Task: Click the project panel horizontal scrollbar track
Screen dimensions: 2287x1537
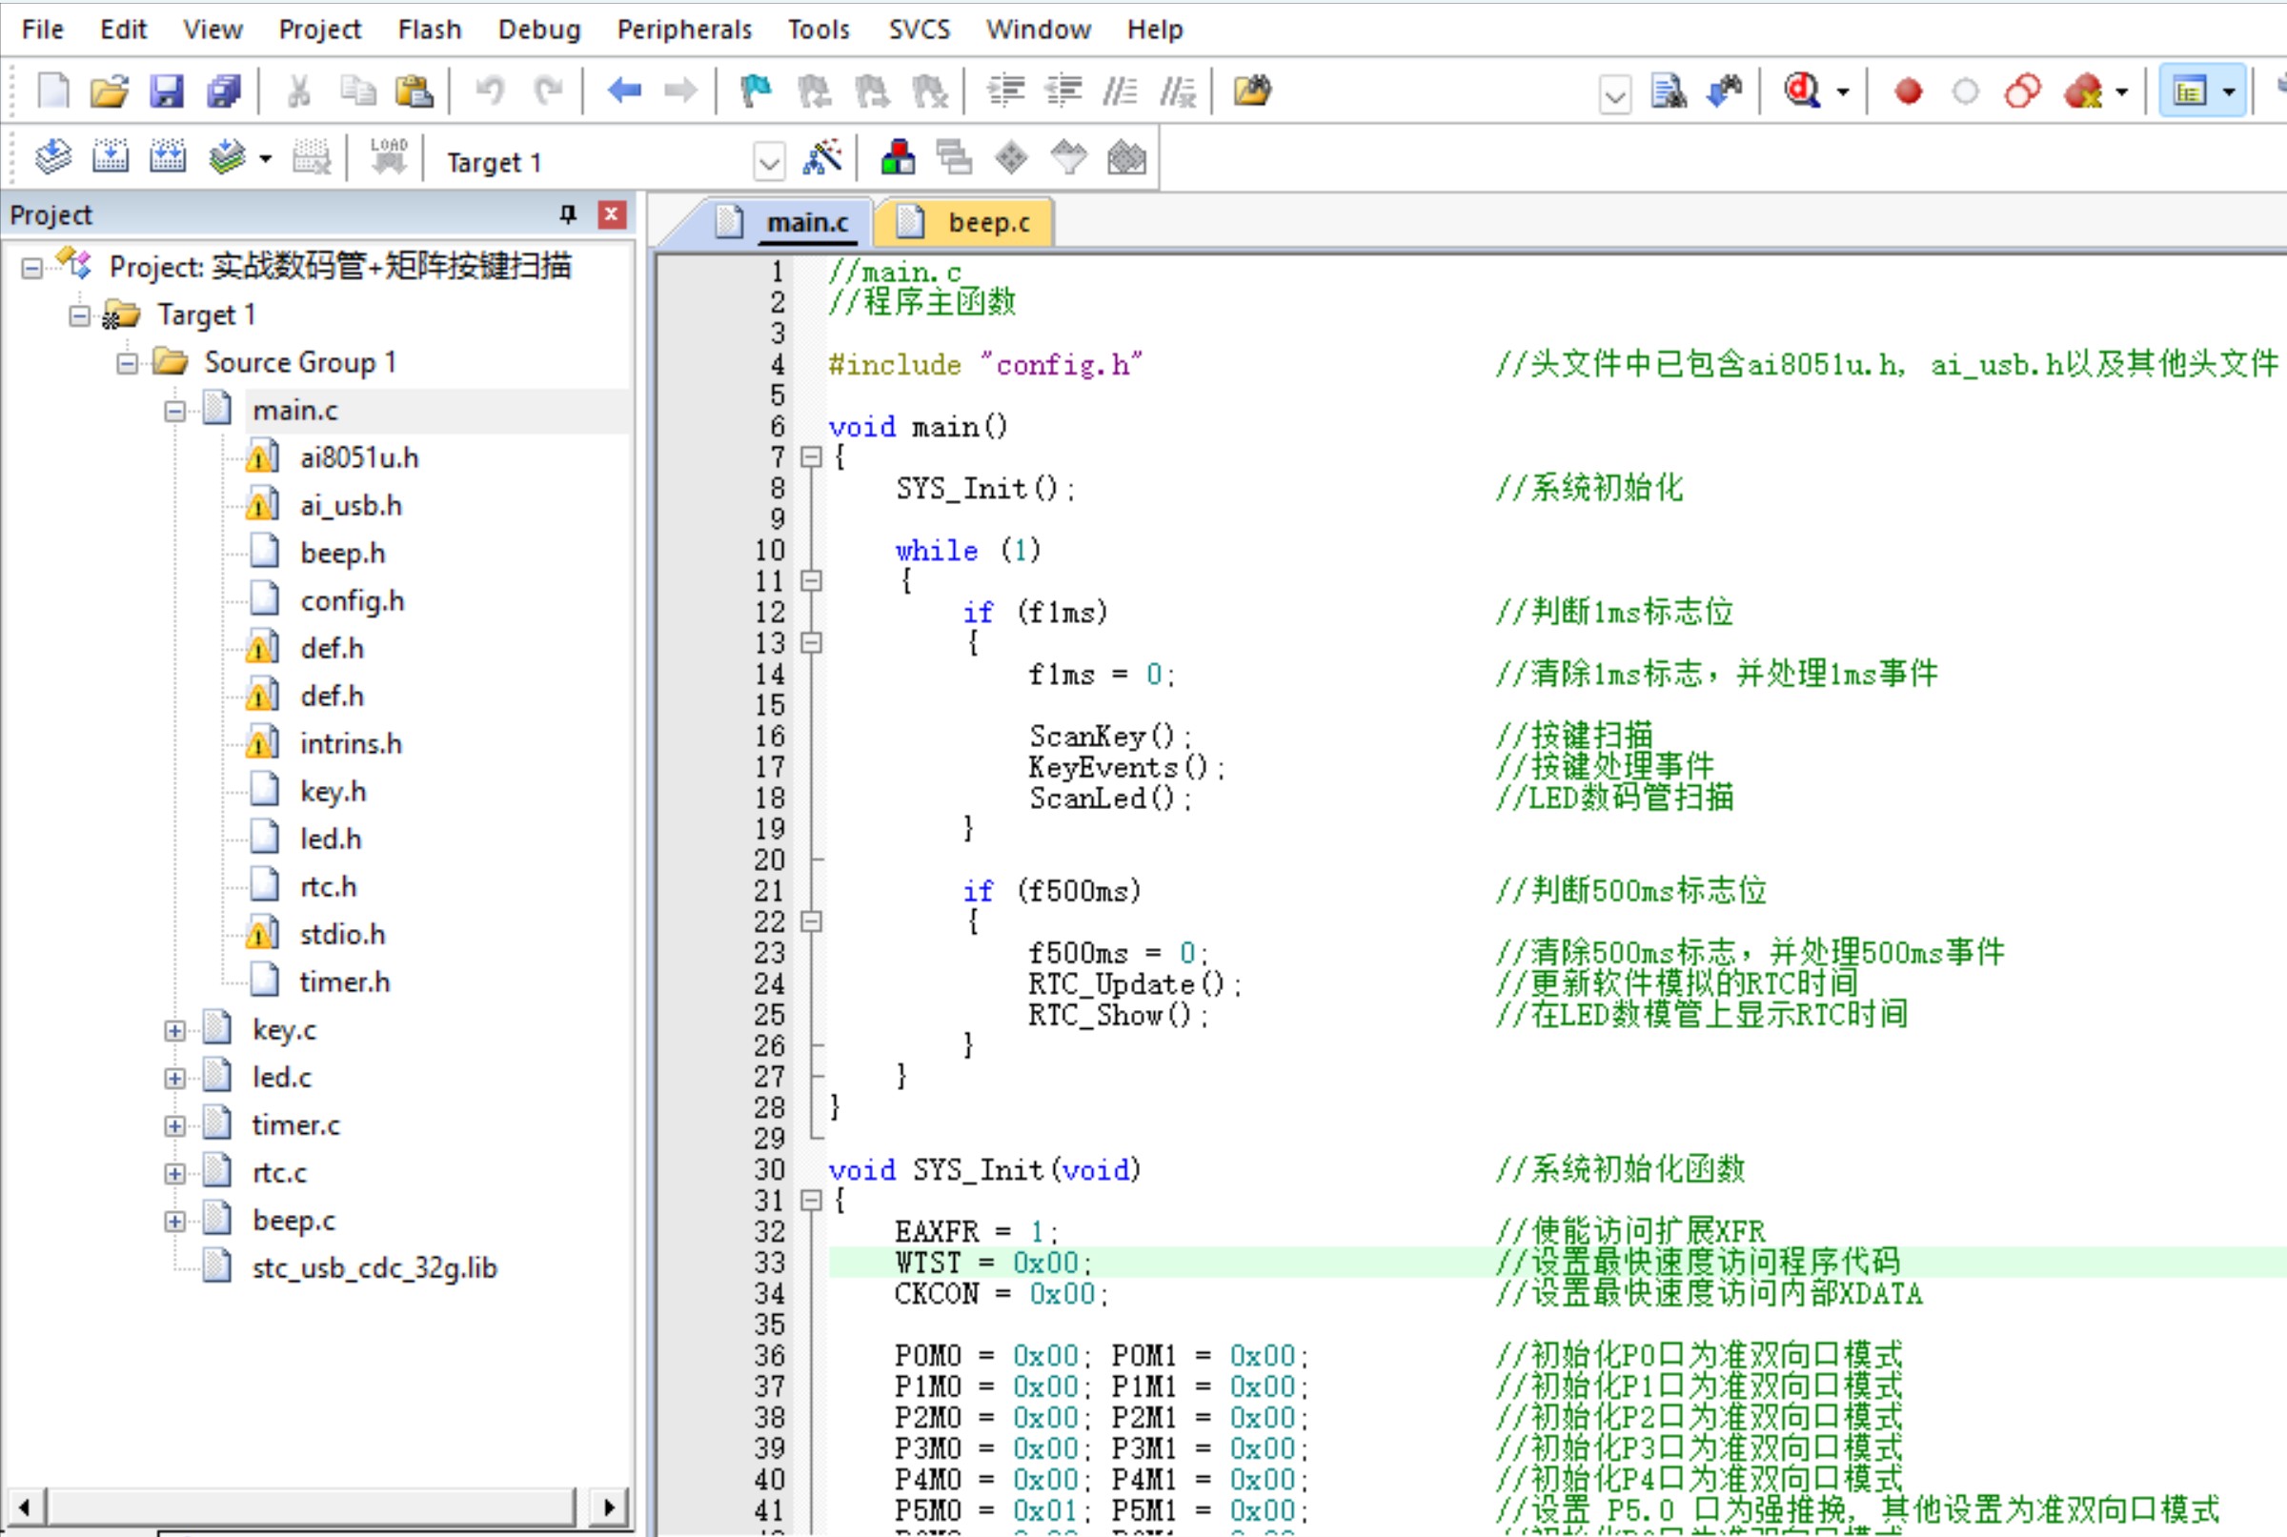Action: coord(312,1507)
